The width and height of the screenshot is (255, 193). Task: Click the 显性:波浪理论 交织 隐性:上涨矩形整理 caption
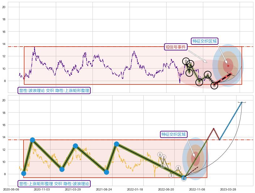(54, 90)
